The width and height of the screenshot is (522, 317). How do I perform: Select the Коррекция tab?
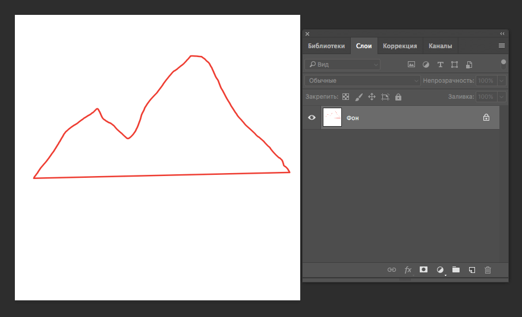pos(400,46)
